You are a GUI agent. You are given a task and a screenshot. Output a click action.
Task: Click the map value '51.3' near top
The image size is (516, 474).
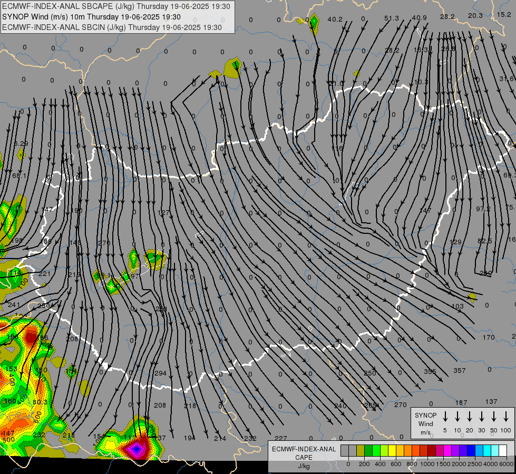pos(391,18)
